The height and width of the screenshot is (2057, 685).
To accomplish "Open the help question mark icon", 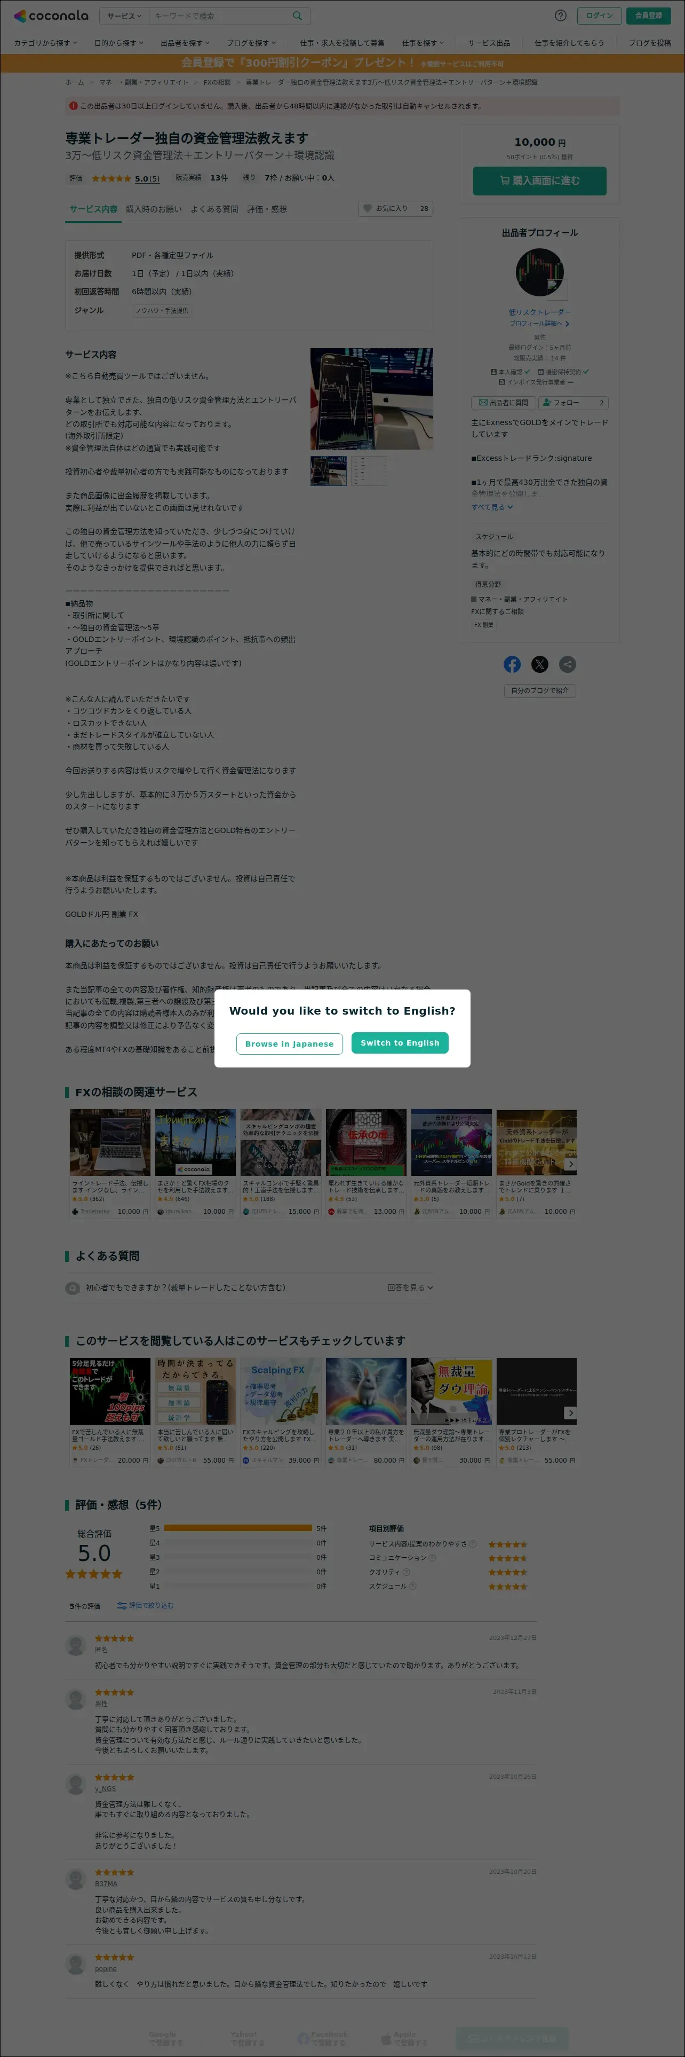I will point(561,15).
